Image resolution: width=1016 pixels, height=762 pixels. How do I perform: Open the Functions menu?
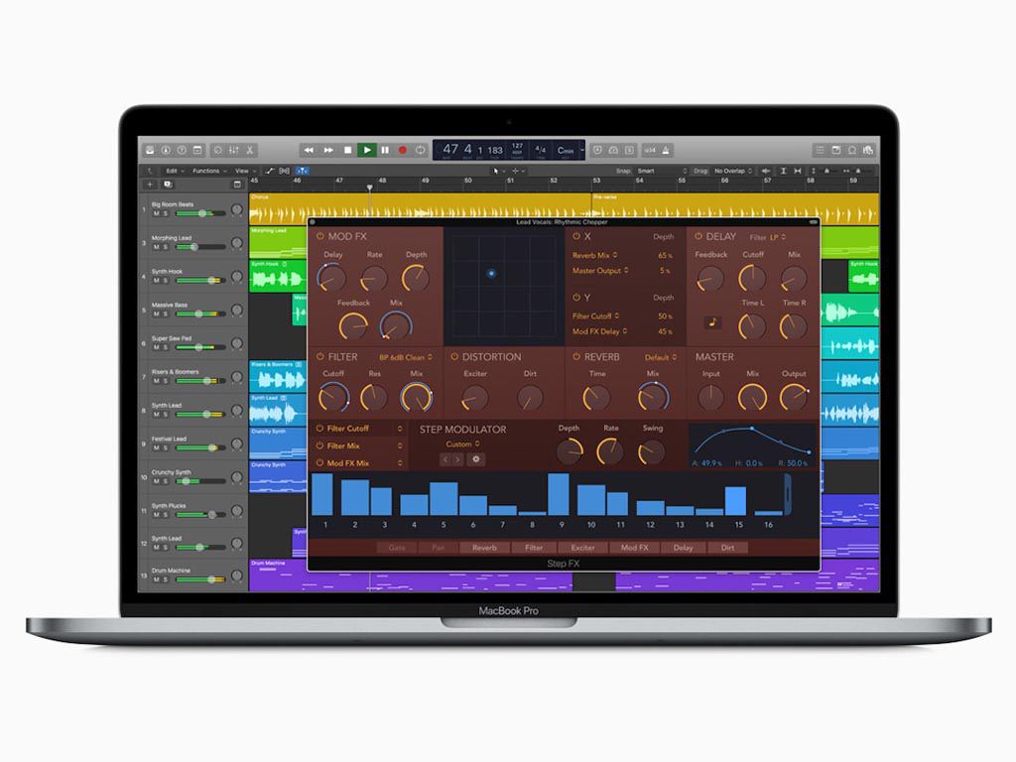click(206, 171)
